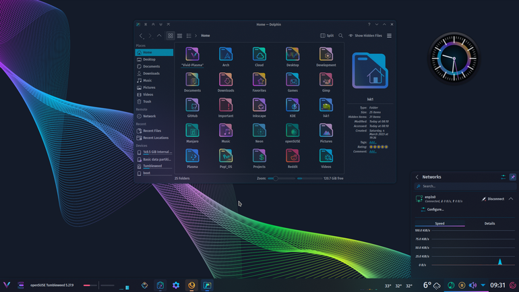Switch to the Details tab
This screenshot has height=292, width=519.
(x=489, y=223)
